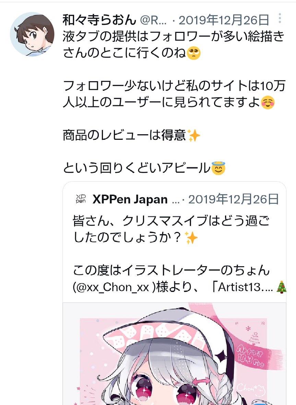296x405 pixels.
Task: Open 和々寺らおん profile avatar
Action: (x=32, y=34)
